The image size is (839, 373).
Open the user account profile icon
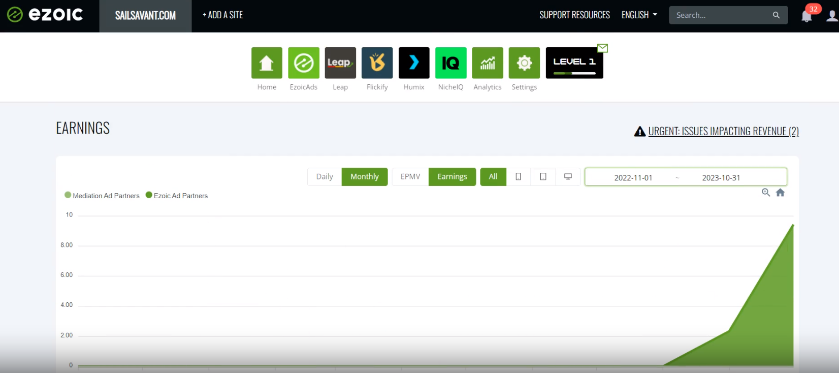832,16
